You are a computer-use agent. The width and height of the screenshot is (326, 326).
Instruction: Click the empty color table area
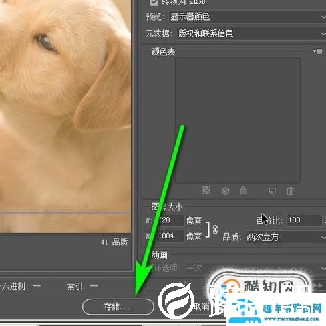(238, 120)
